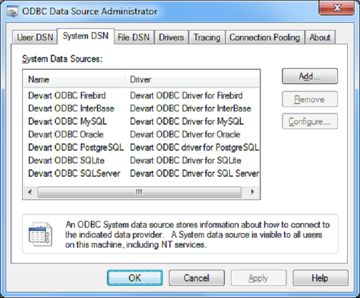Click 'Devart ODBC Driver for Firebird' cell
The height and width of the screenshot is (298, 360).
[x=186, y=95]
